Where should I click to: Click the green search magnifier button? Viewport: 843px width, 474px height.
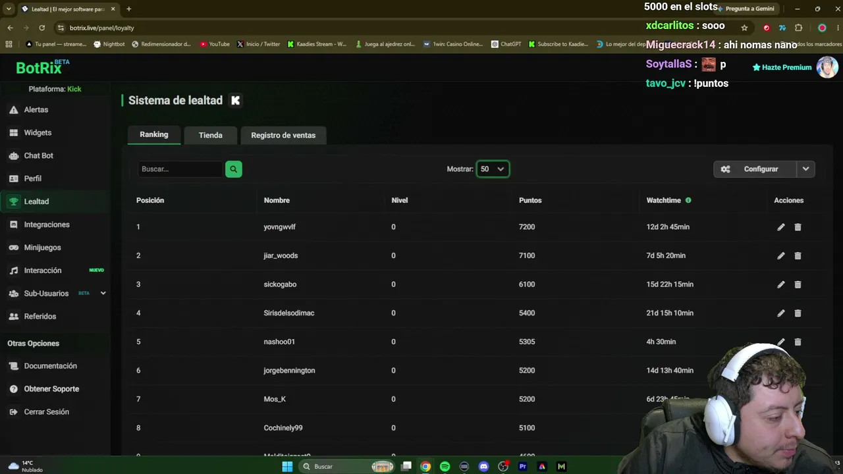click(x=233, y=169)
